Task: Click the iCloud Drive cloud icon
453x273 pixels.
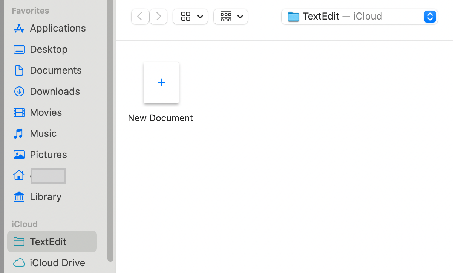Action: click(x=19, y=262)
